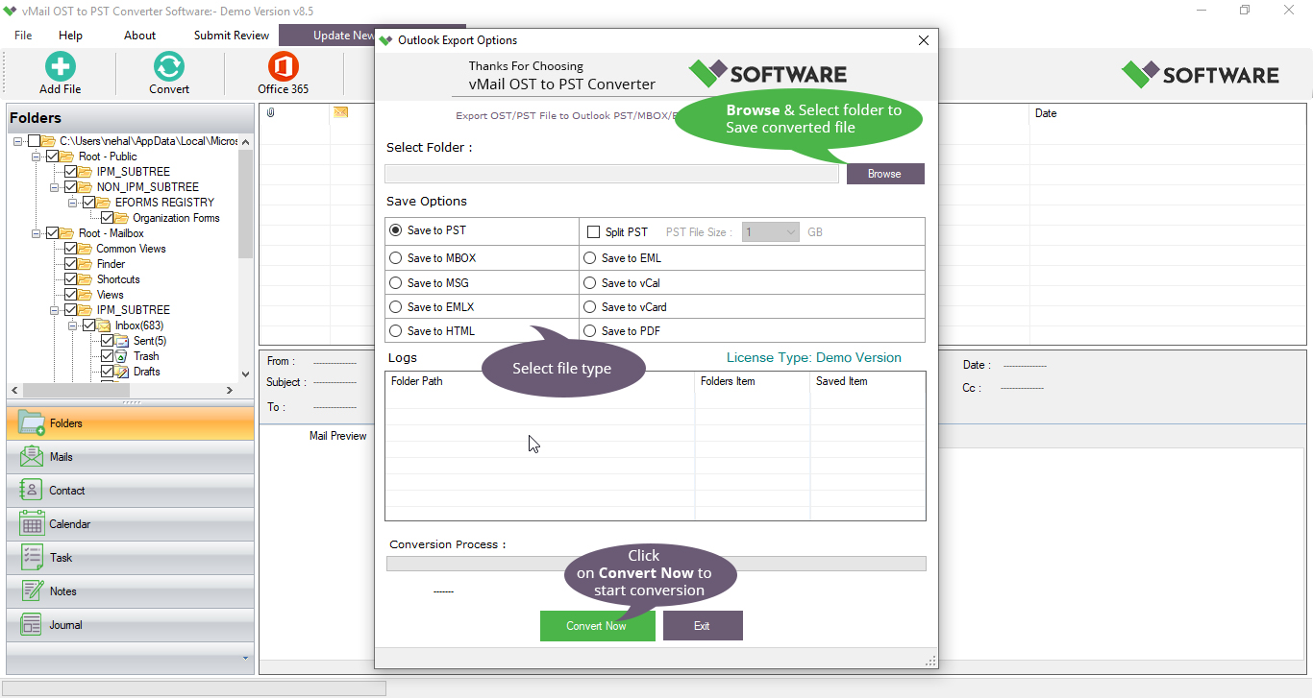Screen dimensions: 1313x699
Task: Pick the Save to vCard option
Action: pyautogui.click(x=590, y=307)
